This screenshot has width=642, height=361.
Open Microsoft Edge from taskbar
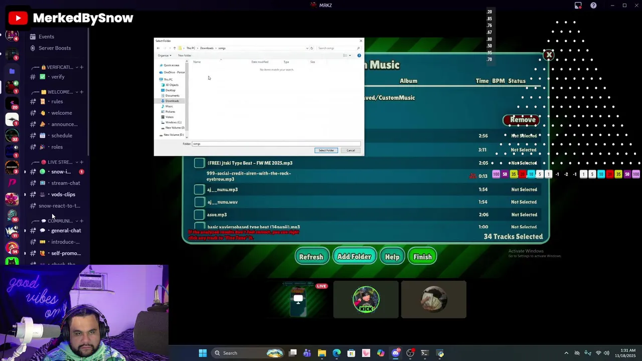coord(337,353)
